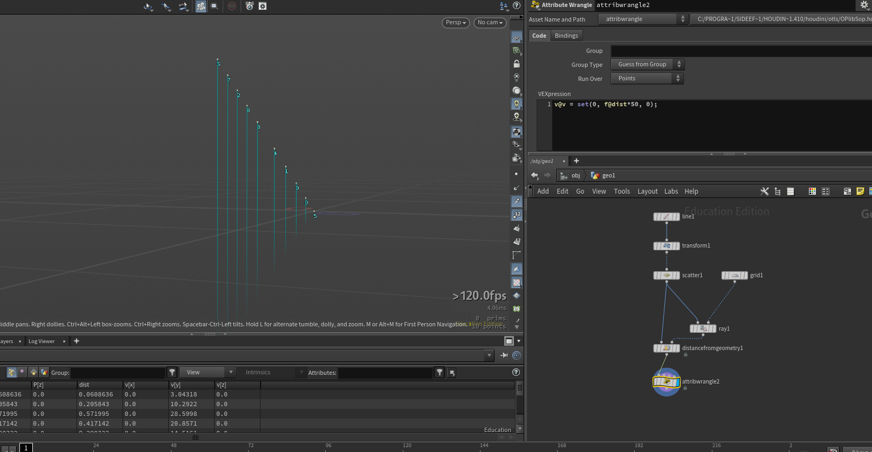Navigate to obj in path bar
The width and height of the screenshot is (872, 452).
point(571,175)
